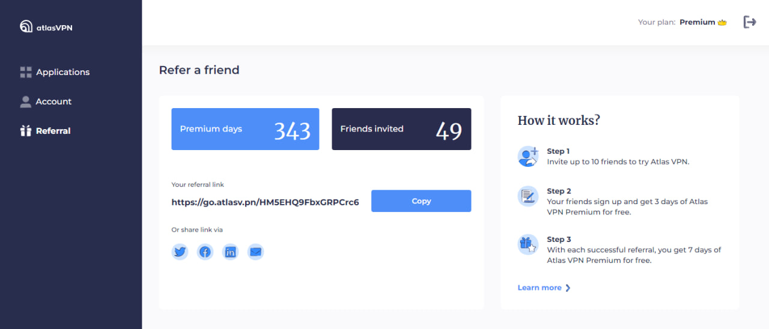Click the Friends invited 49 card

401,129
